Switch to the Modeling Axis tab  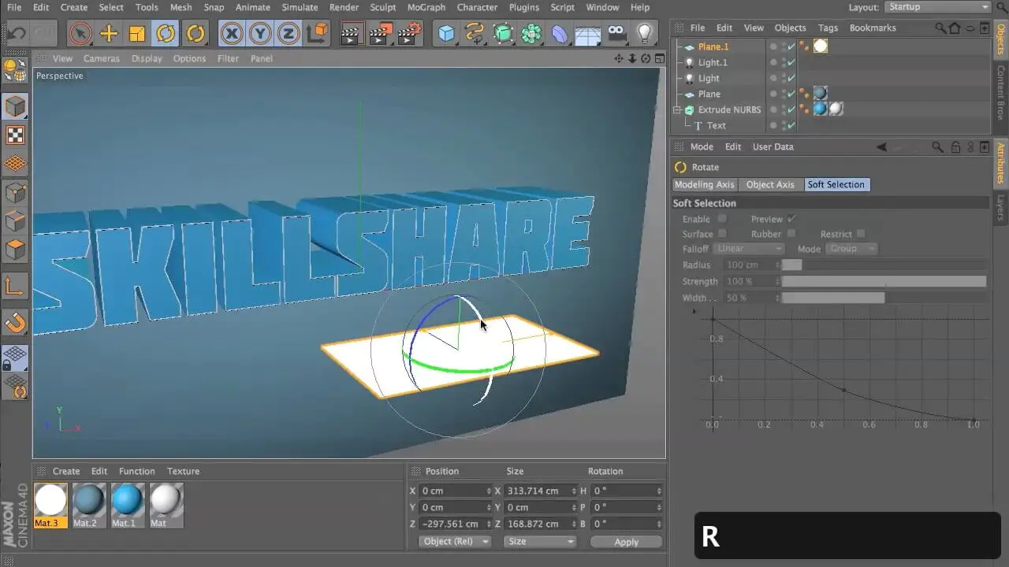[704, 184]
